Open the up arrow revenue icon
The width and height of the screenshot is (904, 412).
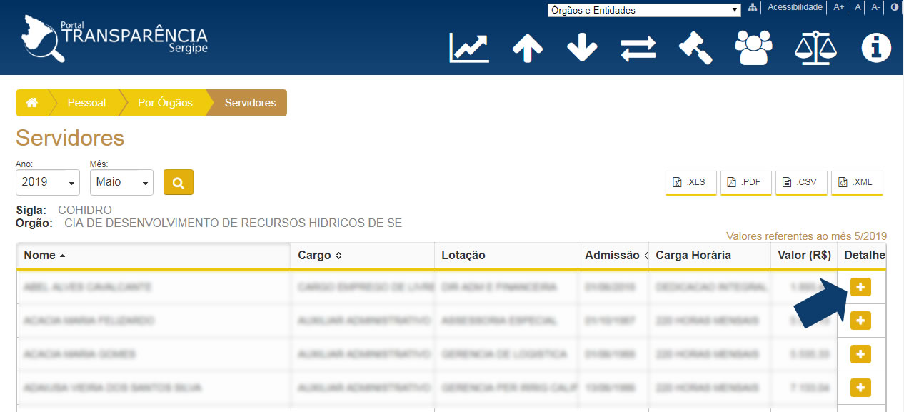pos(528,48)
